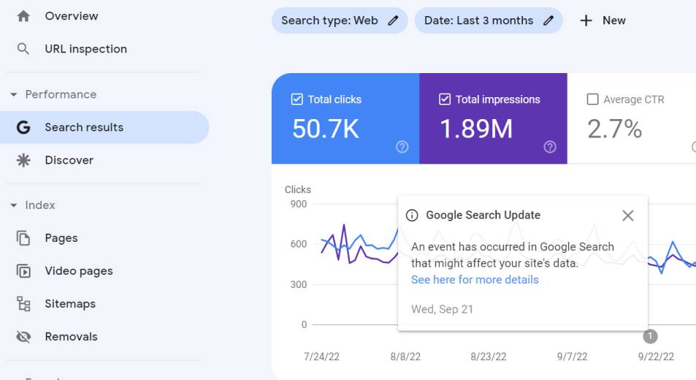Click the Google G icon beside Search results
696x380 pixels.
(23, 127)
